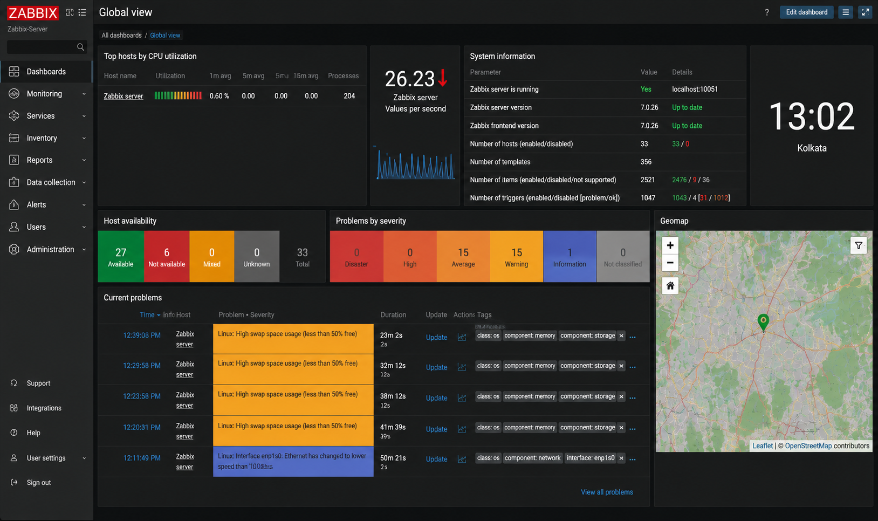Expand the Services menu

click(46, 116)
